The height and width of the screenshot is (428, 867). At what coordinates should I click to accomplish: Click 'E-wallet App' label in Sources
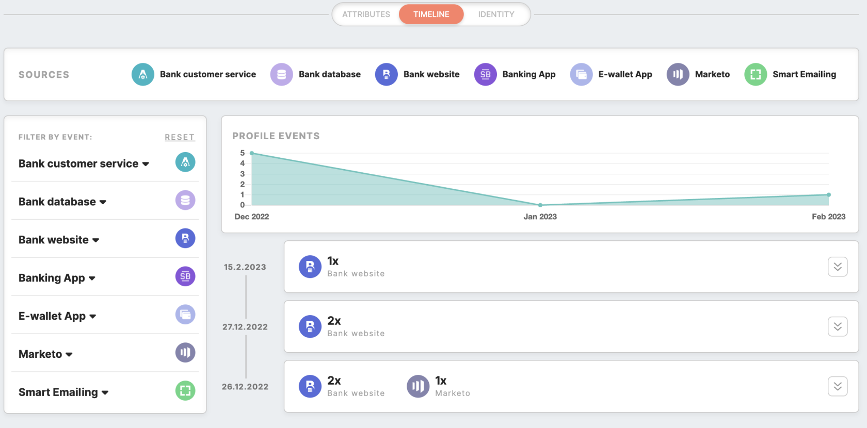point(625,74)
